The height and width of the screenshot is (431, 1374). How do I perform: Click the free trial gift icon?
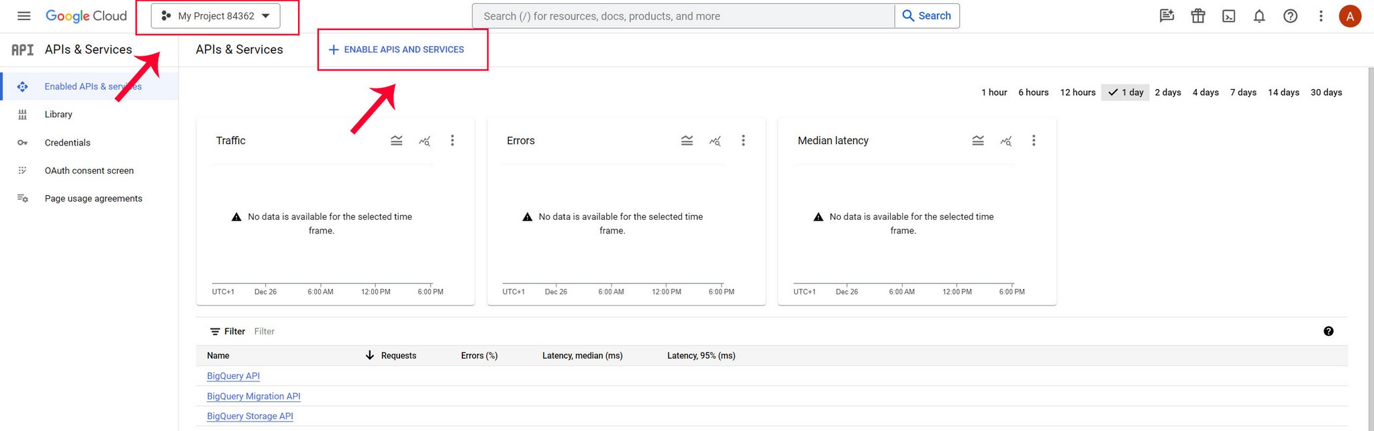pyautogui.click(x=1198, y=16)
